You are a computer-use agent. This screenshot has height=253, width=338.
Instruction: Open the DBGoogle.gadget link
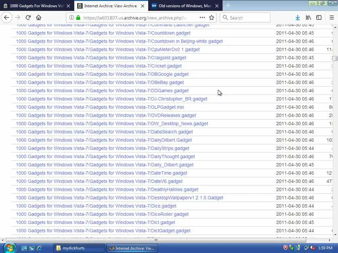click(102, 74)
